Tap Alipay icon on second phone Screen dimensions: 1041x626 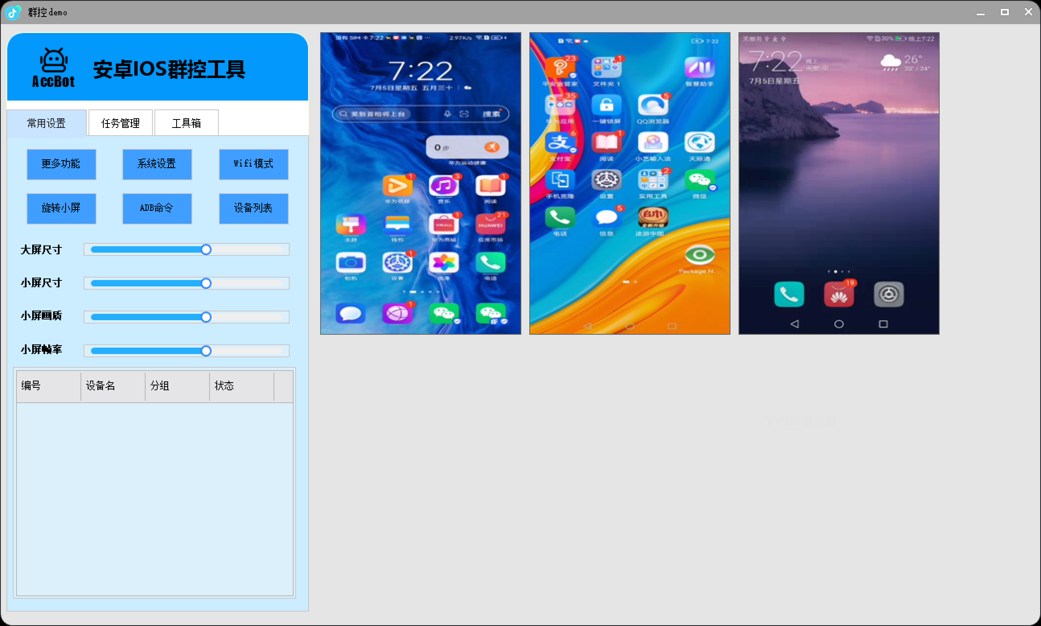click(x=560, y=142)
